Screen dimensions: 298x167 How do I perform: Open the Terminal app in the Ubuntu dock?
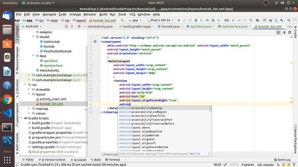click(7, 127)
